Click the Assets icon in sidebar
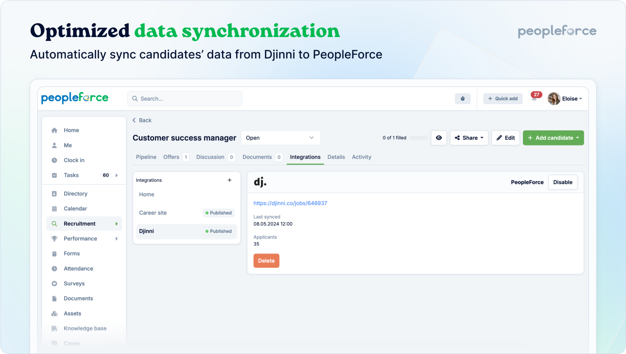Viewport: 626px width, 354px height. pos(54,313)
